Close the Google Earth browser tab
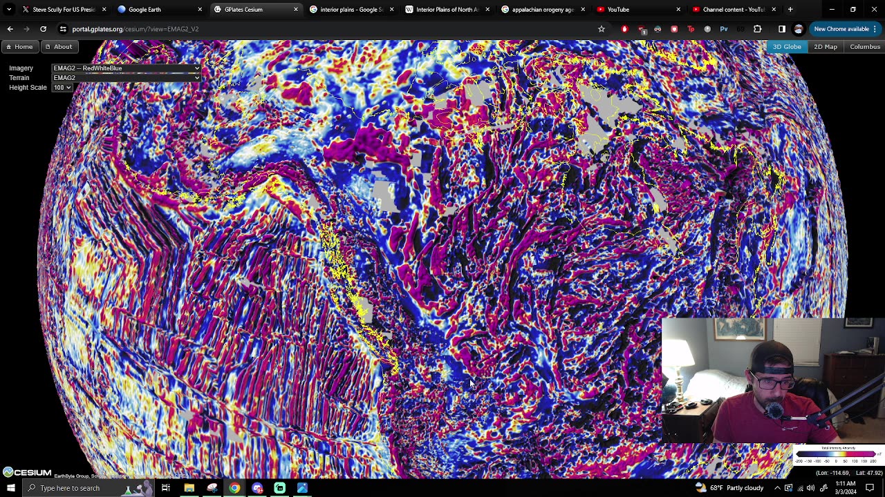This screenshot has width=885, height=497. click(x=200, y=10)
